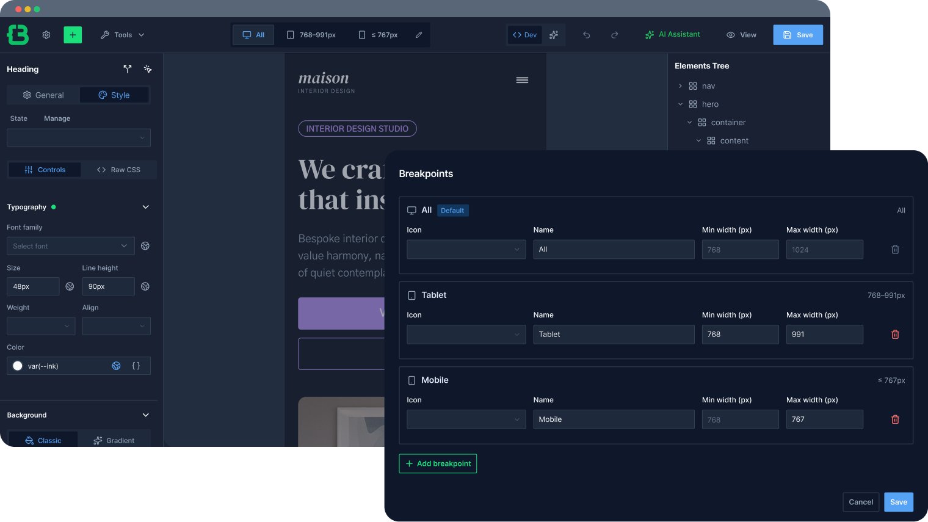Expand the nav tree item

coord(680,86)
